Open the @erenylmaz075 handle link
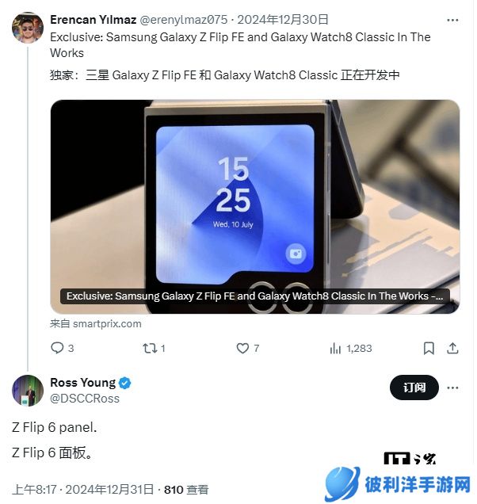477x504 pixels. coord(184,20)
